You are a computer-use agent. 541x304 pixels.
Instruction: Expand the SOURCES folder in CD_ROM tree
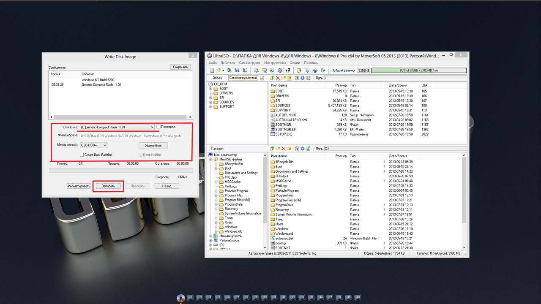coord(211,102)
